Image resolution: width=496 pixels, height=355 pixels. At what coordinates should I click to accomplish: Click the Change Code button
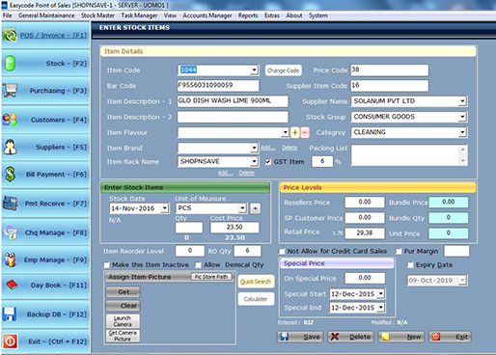pos(283,70)
